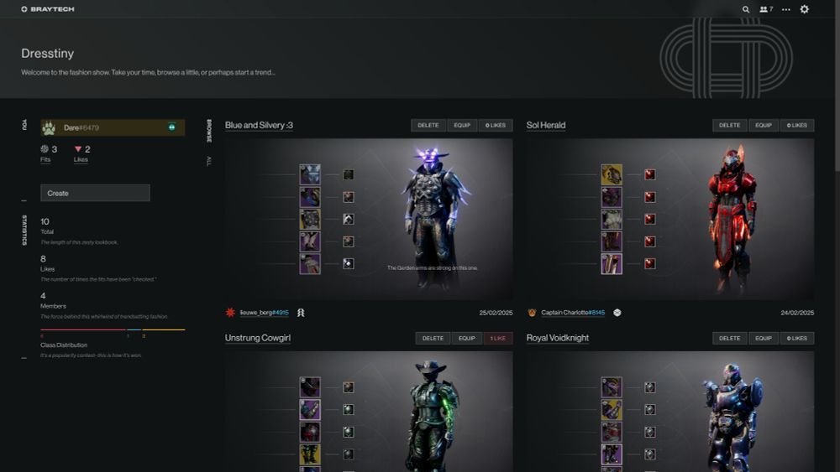Click red helmet shader in Sol Herald
The image size is (840, 472).
(650, 174)
